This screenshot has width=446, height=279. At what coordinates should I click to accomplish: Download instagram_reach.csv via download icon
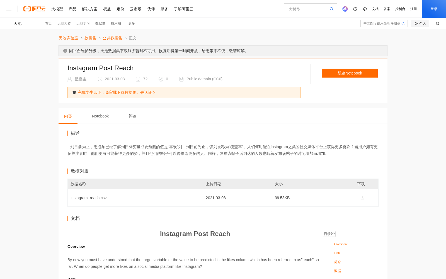[362, 198]
